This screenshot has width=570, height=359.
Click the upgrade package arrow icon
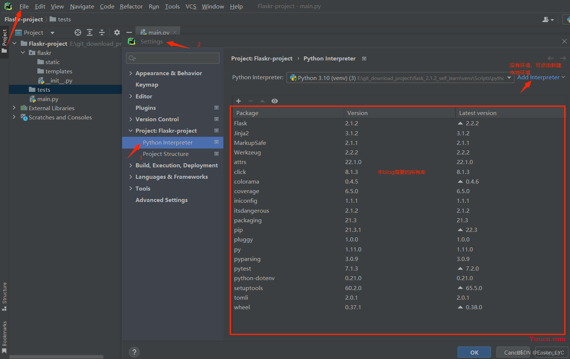pos(262,101)
